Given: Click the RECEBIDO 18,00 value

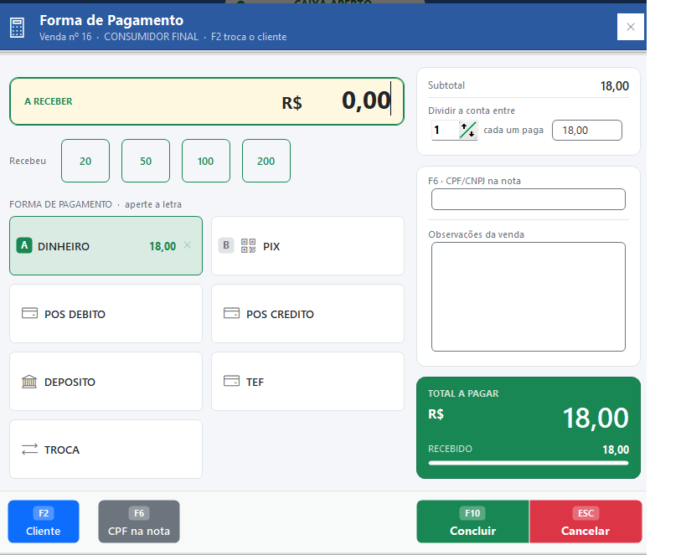Looking at the screenshot, I should [x=616, y=450].
